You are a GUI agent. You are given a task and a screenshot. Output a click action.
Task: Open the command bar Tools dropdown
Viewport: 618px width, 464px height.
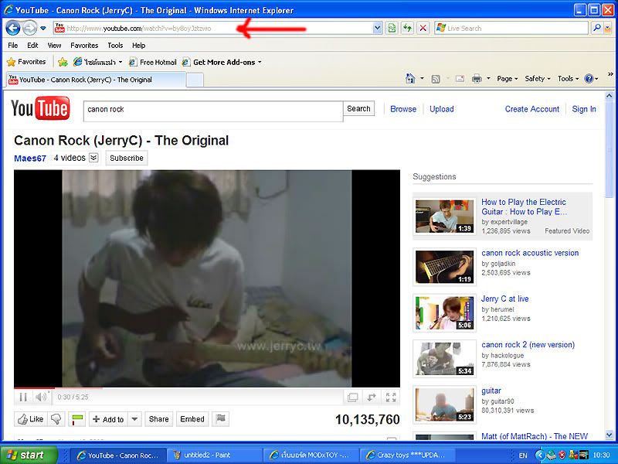[569, 79]
